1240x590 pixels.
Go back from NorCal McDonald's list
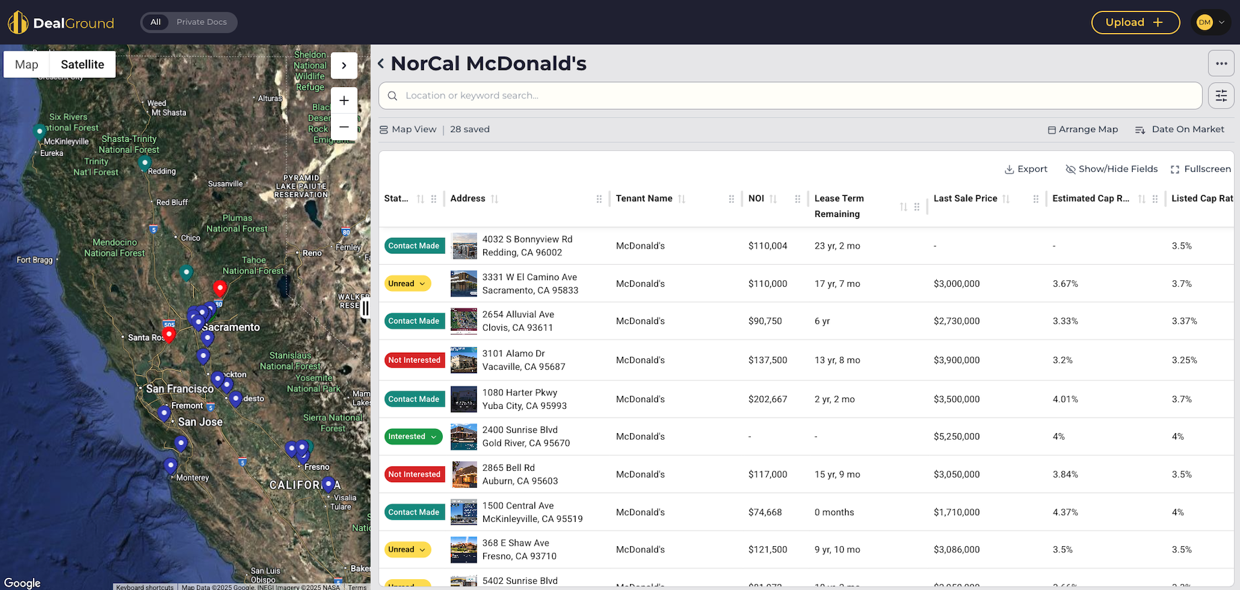pos(381,63)
